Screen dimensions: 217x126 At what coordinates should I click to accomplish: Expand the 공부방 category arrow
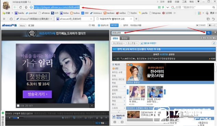pyautogui.click(x=124, y=86)
